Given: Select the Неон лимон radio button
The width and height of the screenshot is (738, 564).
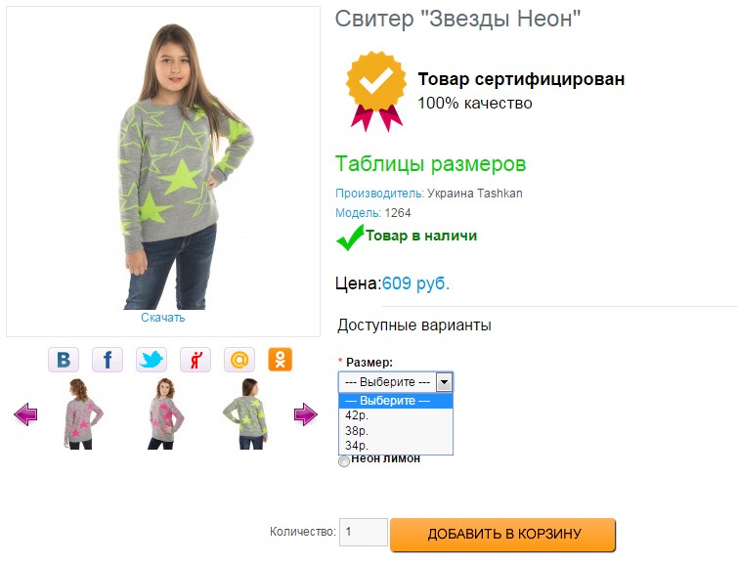Looking at the screenshot, I should 344,461.
